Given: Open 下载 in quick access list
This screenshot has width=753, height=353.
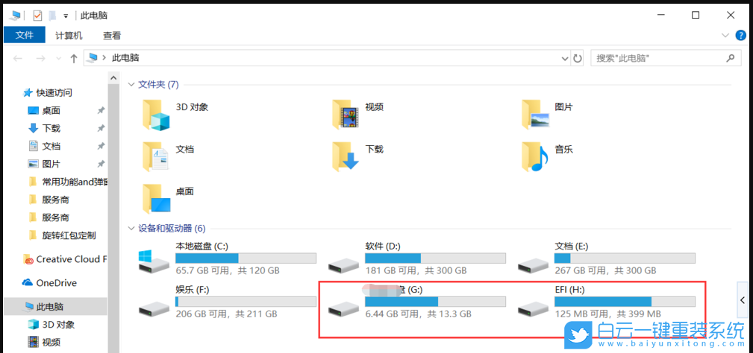Looking at the screenshot, I should click(x=51, y=128).
